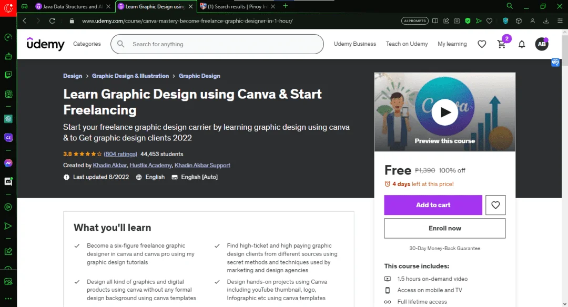Open the Easy Setup sliders icon
Viewport: 568px width, 307px height.
[x=560, y=21]
